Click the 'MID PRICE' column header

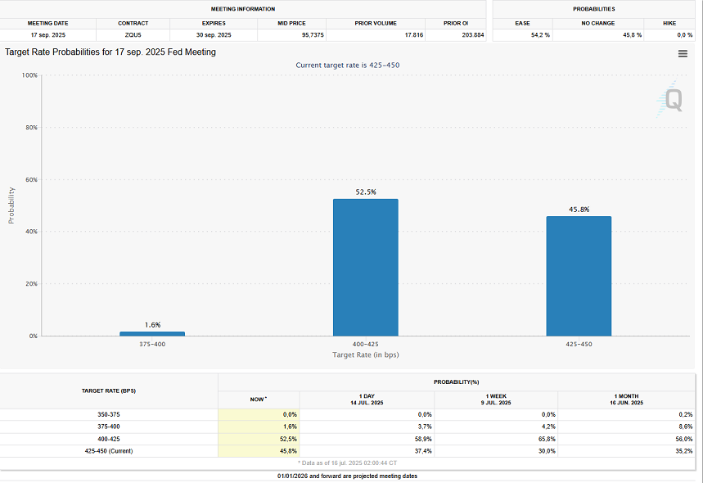tap(291, 23)
